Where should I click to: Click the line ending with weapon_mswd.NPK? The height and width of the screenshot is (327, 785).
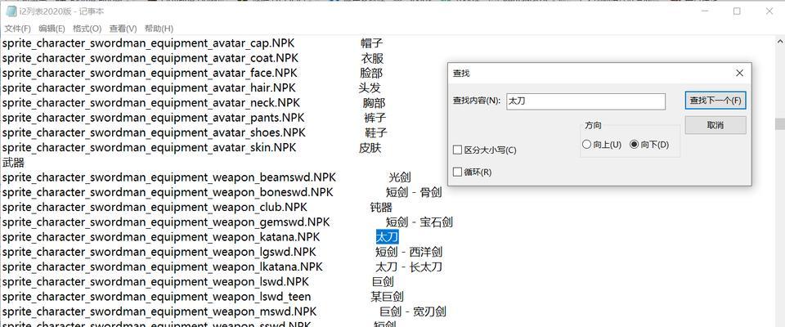[x=159, y=312]
